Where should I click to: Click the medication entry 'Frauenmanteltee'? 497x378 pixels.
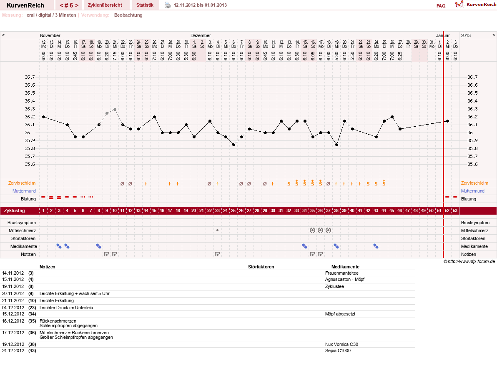coord(342,273)
